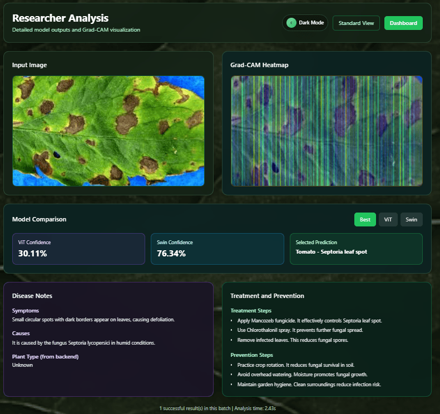Click the moon icon in Dark Mode
Viewport: 440px width, 414px height.
click(x=291, y=23)
